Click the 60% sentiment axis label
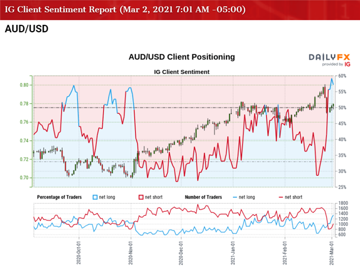 342,76
